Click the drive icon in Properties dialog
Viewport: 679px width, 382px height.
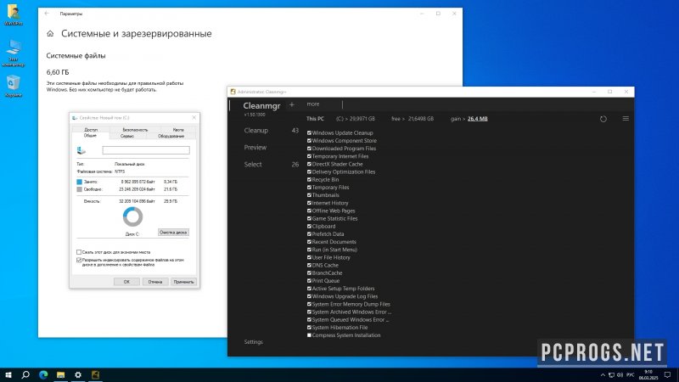pyautogui.click(x=81, y=150)
